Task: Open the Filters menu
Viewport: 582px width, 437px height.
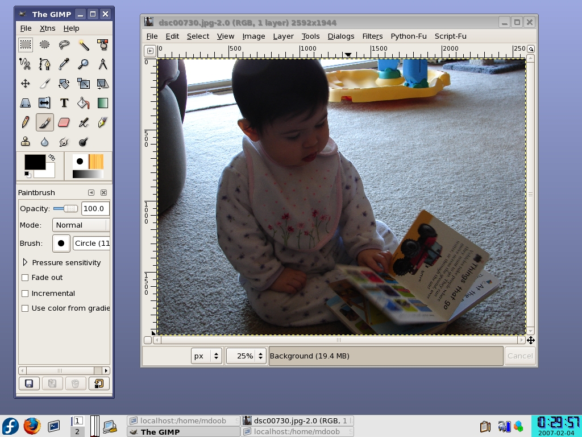Action: click(372, 36)
